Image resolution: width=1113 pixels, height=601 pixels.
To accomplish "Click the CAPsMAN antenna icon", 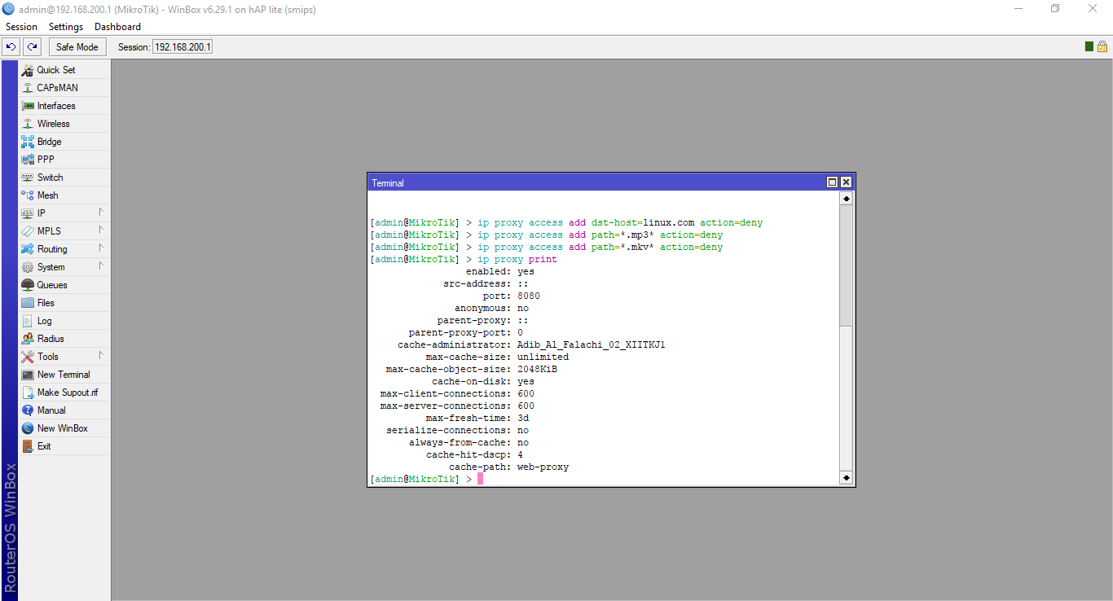I will pos(28,88).
